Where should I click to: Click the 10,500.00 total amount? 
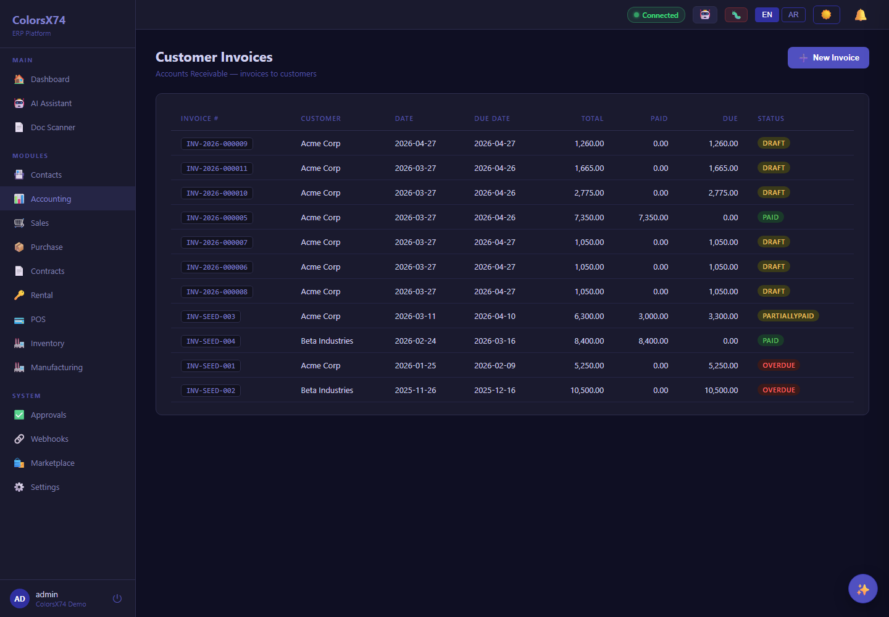587,390
